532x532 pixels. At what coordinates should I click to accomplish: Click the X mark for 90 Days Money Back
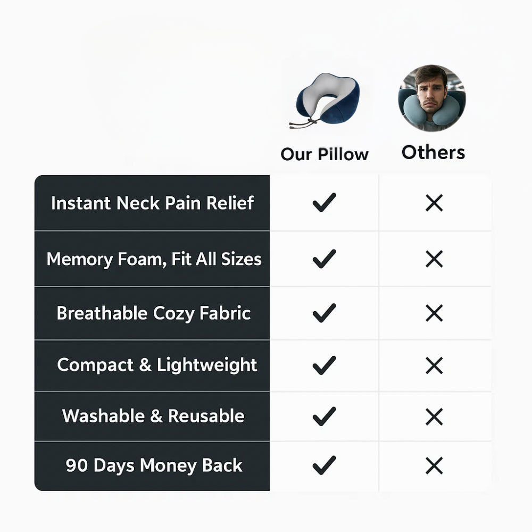point(434,466)
